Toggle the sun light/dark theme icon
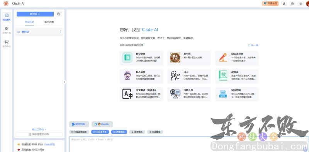The width and height of the screenshot is (309, 152). (301, 3)
